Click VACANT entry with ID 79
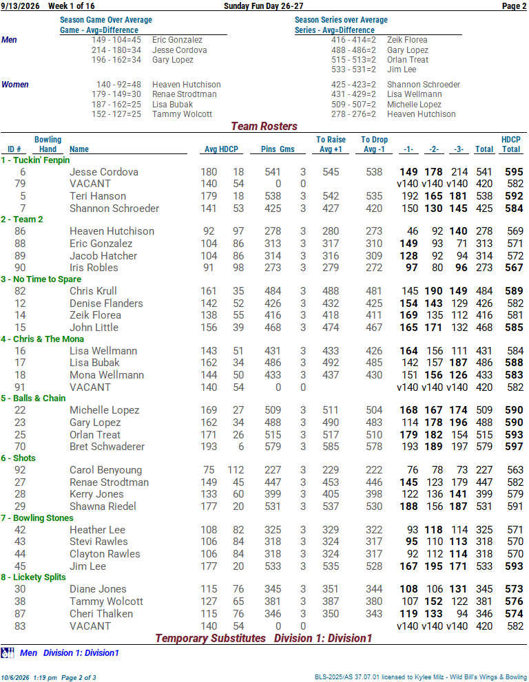 point(90,184)
